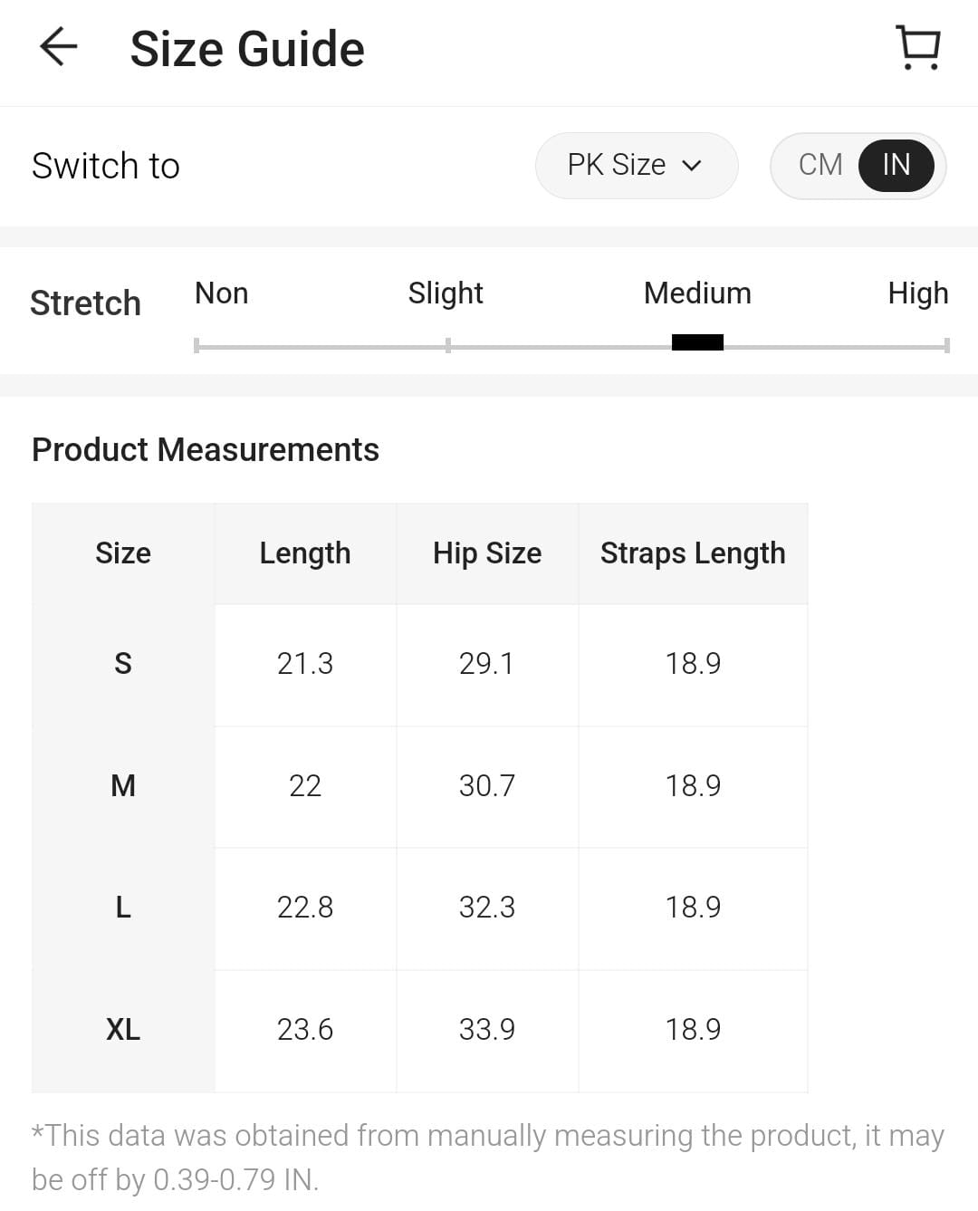978x1211 pixels.
Task: Tap the back arrow icon
Action: click(x=59, y=47)
